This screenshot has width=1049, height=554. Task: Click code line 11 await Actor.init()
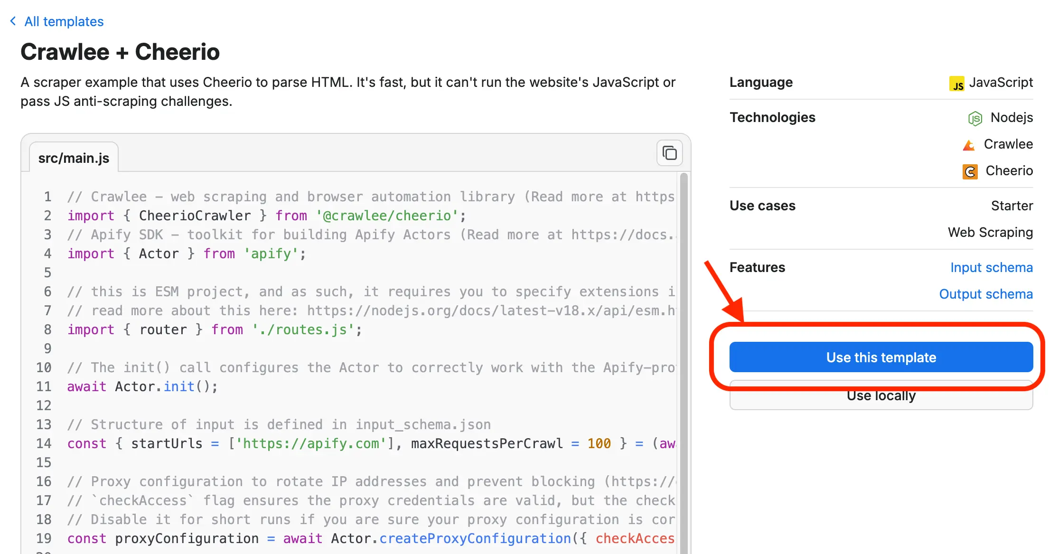tap(142, 386)
